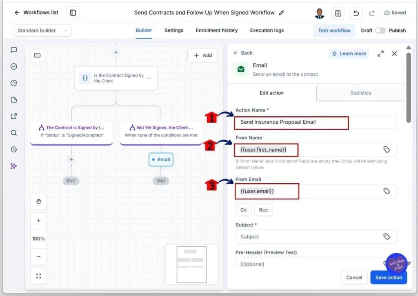Click the panel vertical scrollbar
The width and height of the screenshot is (418, 296).
408,88
